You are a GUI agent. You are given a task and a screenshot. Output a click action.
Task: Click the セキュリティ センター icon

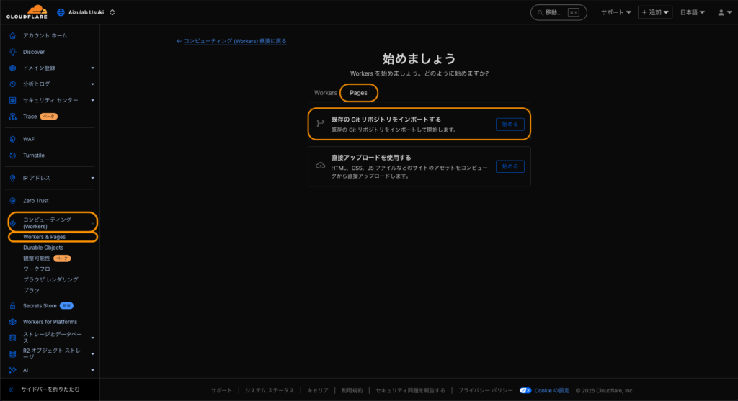[13, 100]
